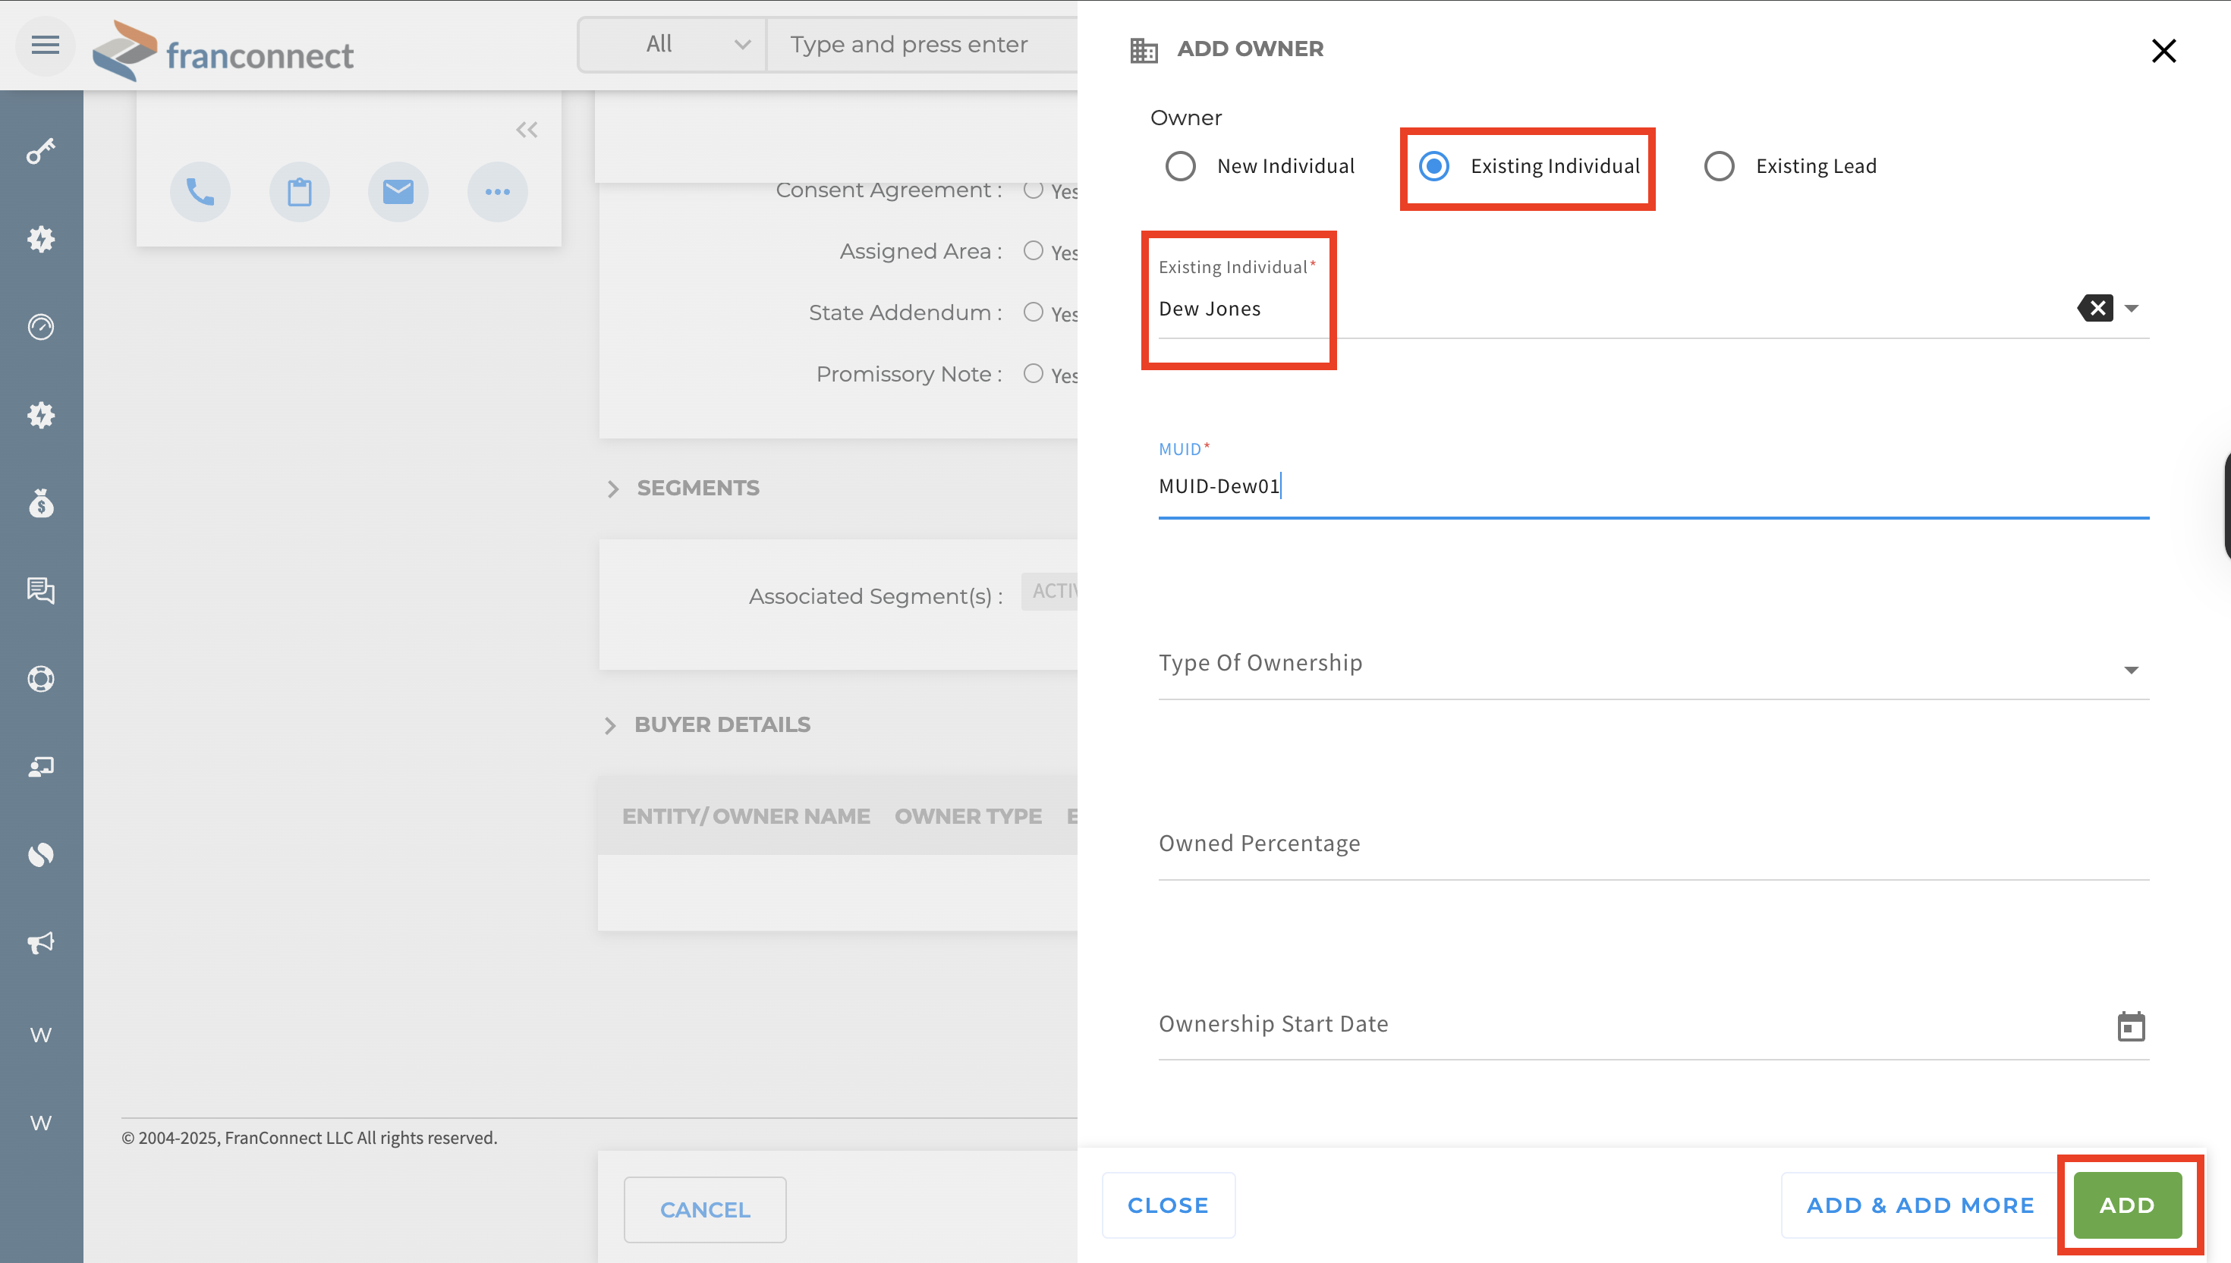Click the Cancel button
The height and width of the screenshot is (1263, 2231).
[705, 1210]
